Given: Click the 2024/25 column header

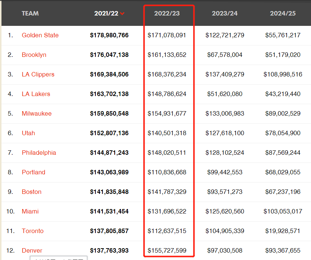Looking at the screenshot, I should pos(283,13).
